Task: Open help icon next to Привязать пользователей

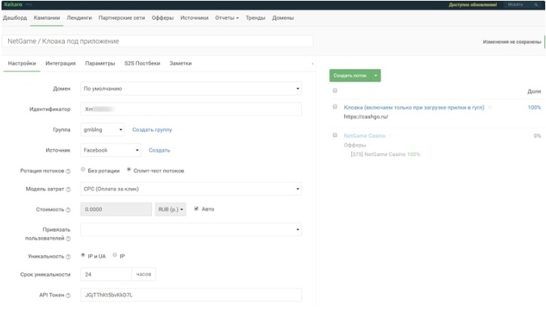Action: coord(68,238)
